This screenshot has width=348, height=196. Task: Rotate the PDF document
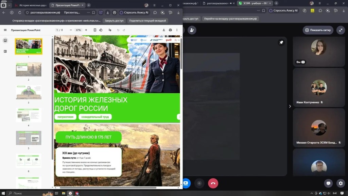(x=101, y=30)
